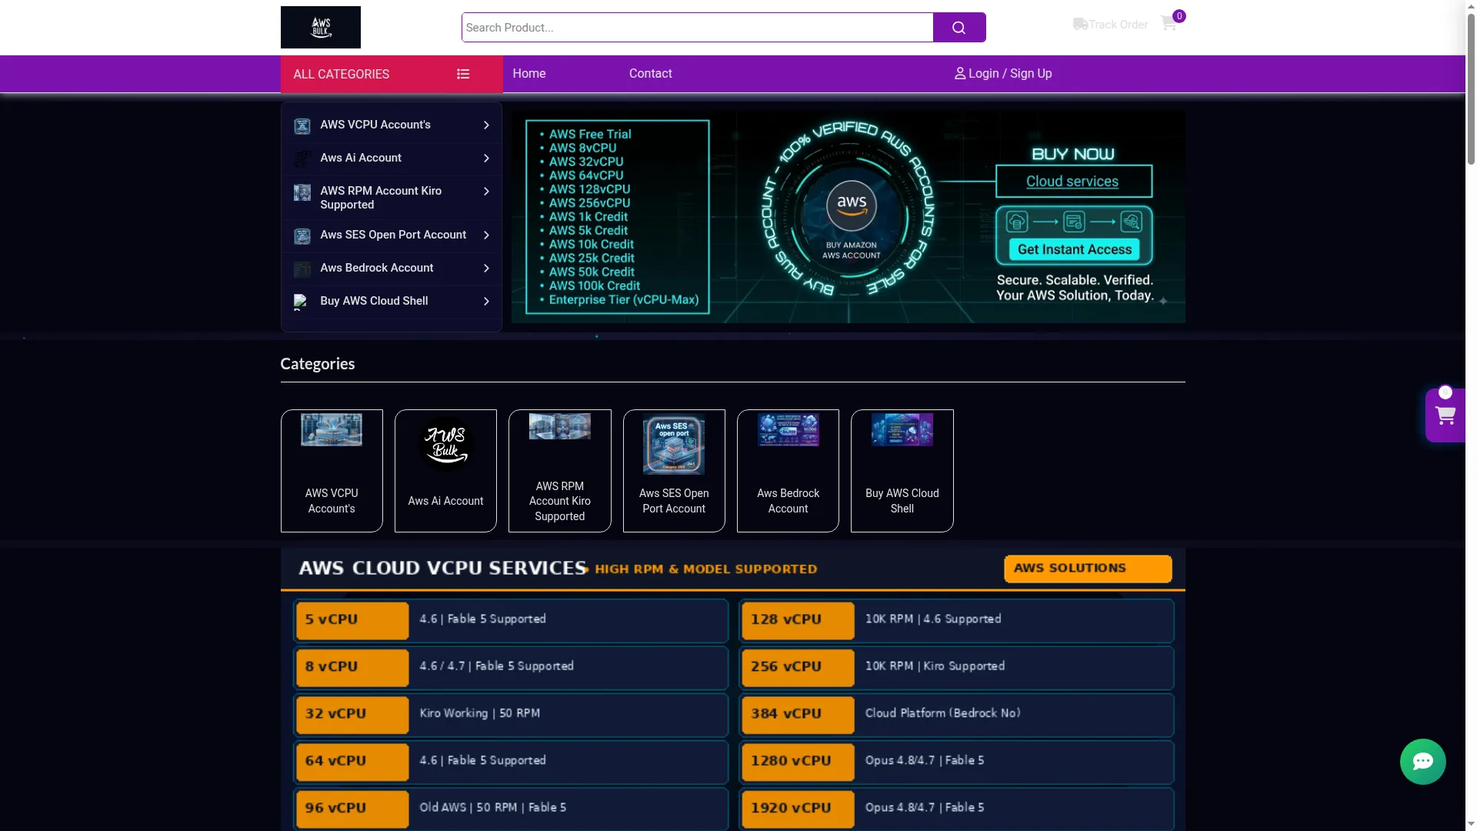Expand Aws SES Open Port chevron
The width and height of the screenshot is (1477, 831).
(x=486, y=235)
